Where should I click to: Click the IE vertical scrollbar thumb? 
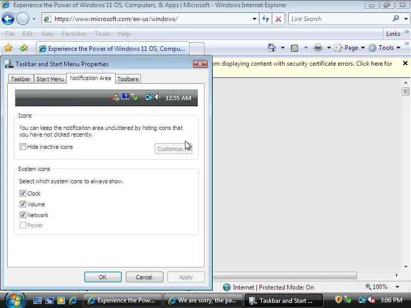pyautogui.click(x=405, y=91)
